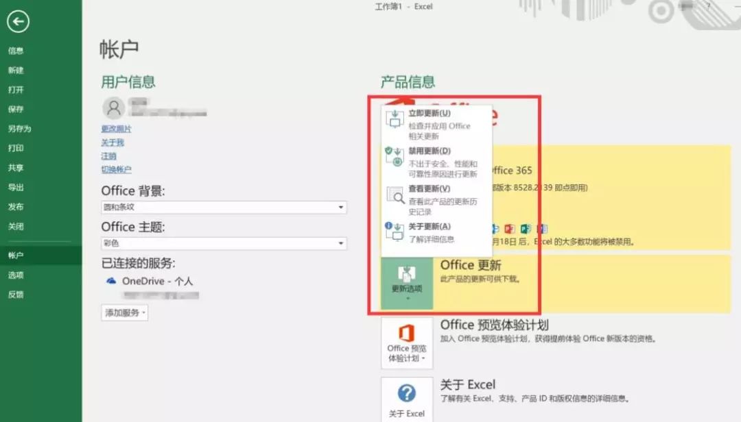
Task: Click the OneDrive cloud icon
Action: [111, 281]
